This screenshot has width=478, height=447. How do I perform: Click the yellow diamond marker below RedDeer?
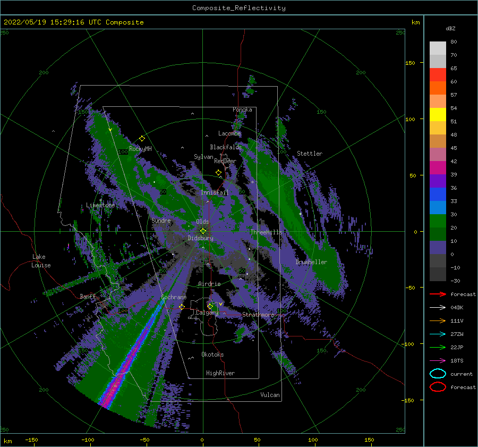click(x=219, y=173)
